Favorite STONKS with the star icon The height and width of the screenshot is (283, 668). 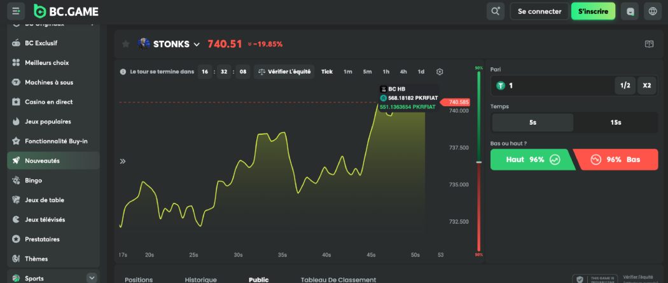[126, 45]
